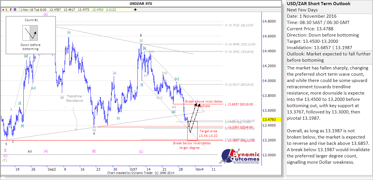The width and height of the screenshot is (373, 180).
Task: Click the USD/ZAR Short Term Outlook heading
Action: [319, 4]
